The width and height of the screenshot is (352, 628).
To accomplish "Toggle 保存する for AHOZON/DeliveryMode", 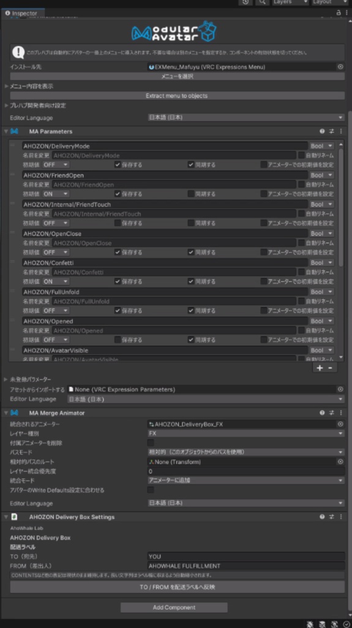I will click(x=118, y=164).
